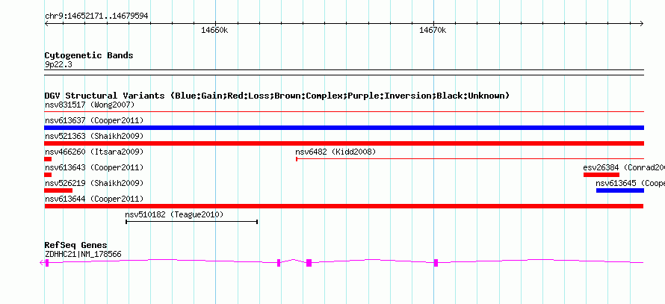Screen dimensions: 665x304
Task: Click the chr9:14652171..14679594 region label
Action: [96, 16]
